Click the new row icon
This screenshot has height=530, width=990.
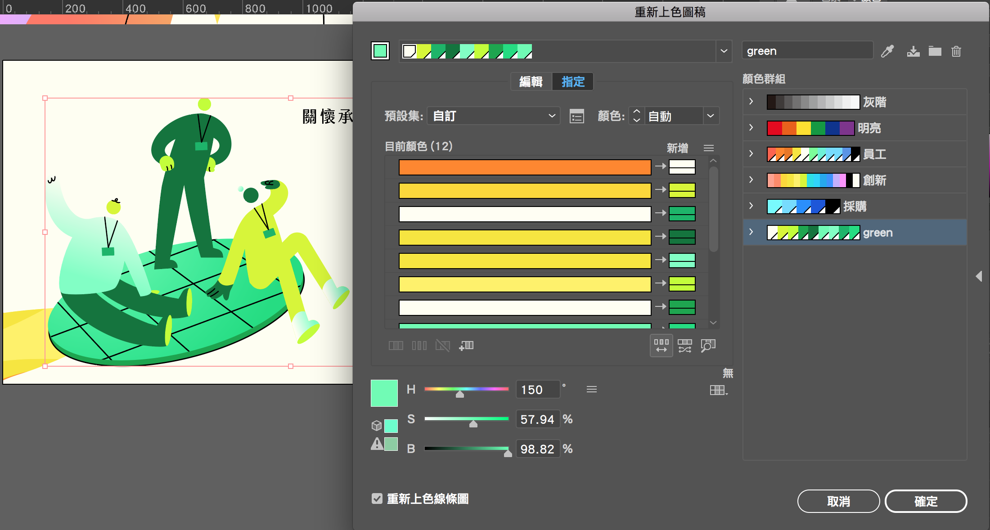(466, 346)
